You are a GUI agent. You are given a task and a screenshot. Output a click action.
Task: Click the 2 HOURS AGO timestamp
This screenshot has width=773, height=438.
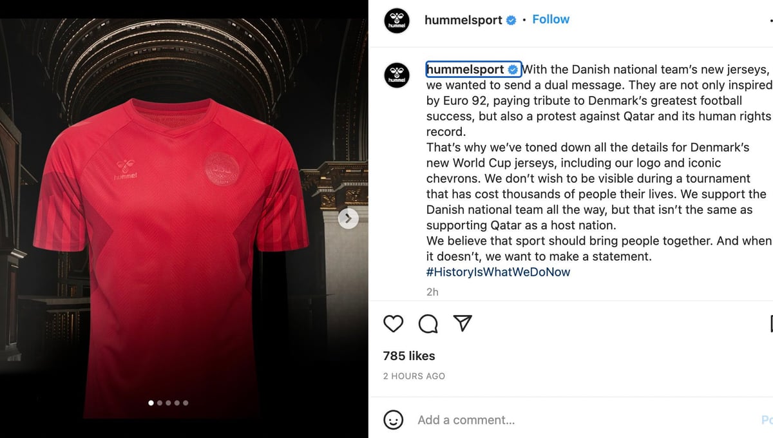[414, 376]
